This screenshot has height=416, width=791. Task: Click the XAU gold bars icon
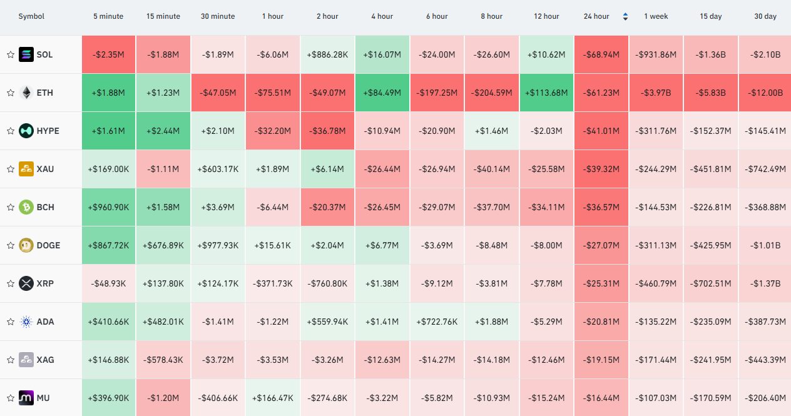(26, 169)
